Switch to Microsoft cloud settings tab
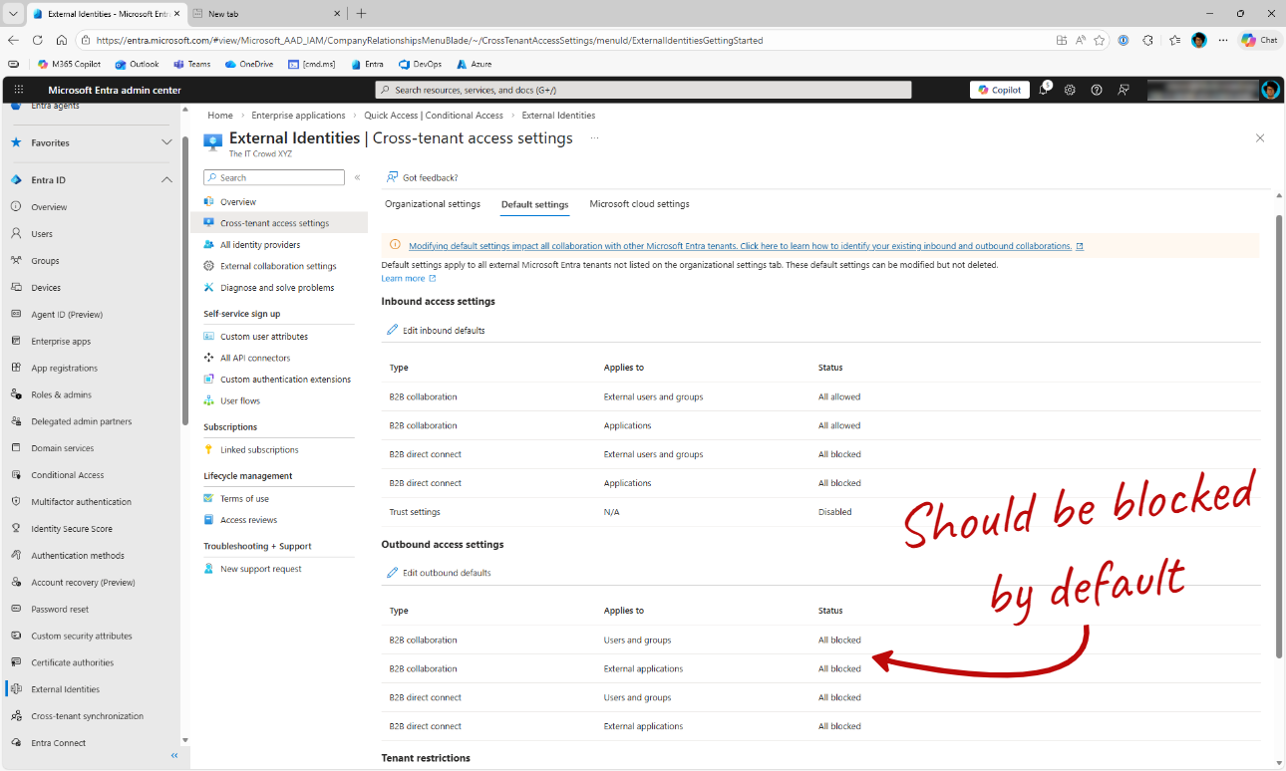1286x771 pixels. point(639,204)
